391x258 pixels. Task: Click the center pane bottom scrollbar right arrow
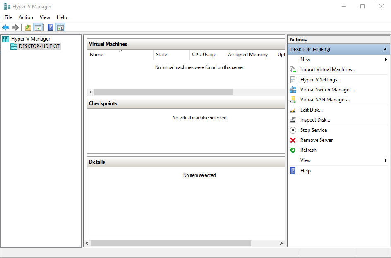(x=281, y=243)
